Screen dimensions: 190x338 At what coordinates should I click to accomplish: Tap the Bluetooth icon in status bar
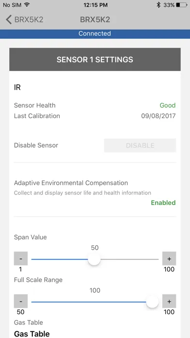pos(158,5)
